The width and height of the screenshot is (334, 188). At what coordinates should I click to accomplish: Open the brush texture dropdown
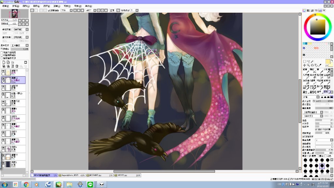[x=322, y=116]
